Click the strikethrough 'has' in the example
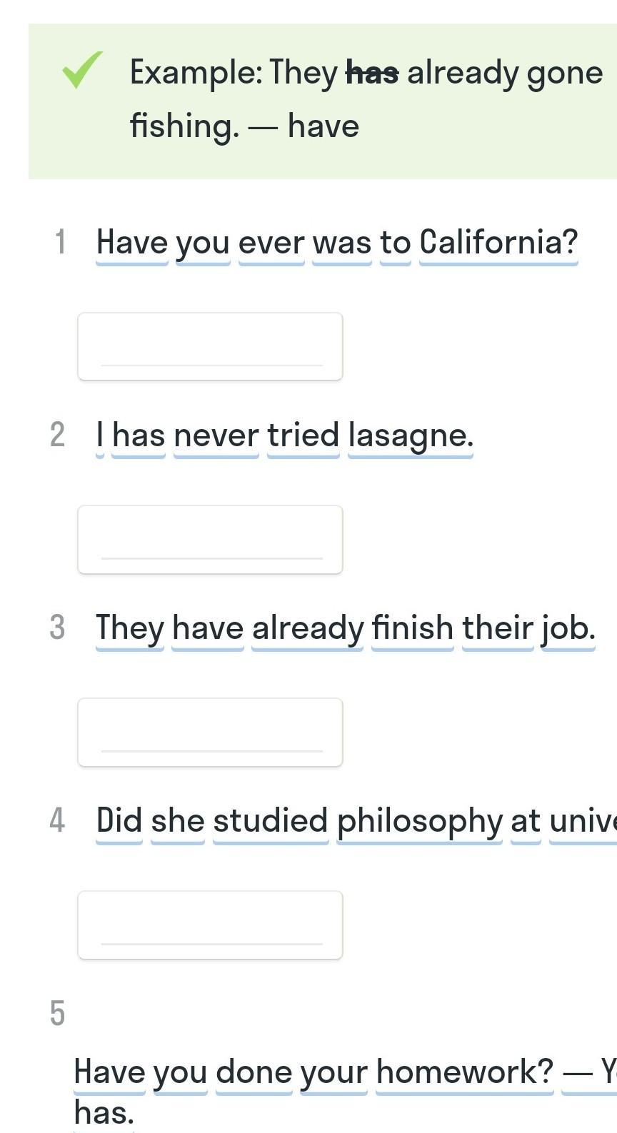The width and height of the screenshot is (617, 1133). [372, 73]
